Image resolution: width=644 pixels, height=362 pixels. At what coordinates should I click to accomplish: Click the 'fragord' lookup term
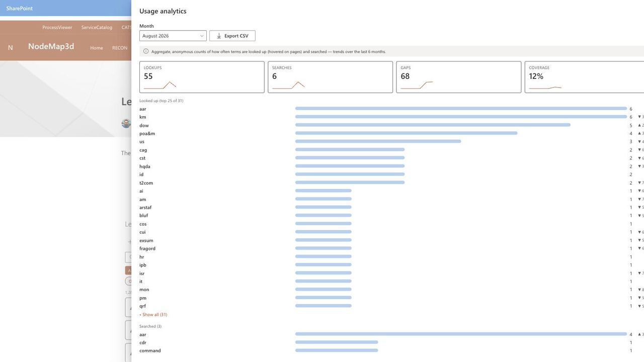147,248
